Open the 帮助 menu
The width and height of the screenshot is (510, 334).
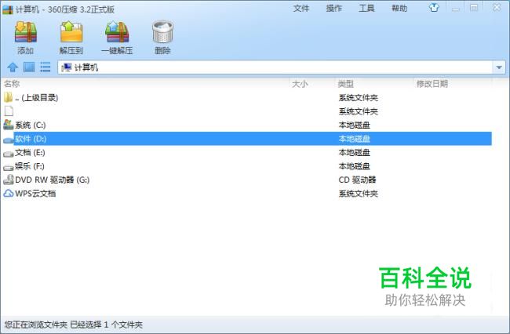[399, 8]
